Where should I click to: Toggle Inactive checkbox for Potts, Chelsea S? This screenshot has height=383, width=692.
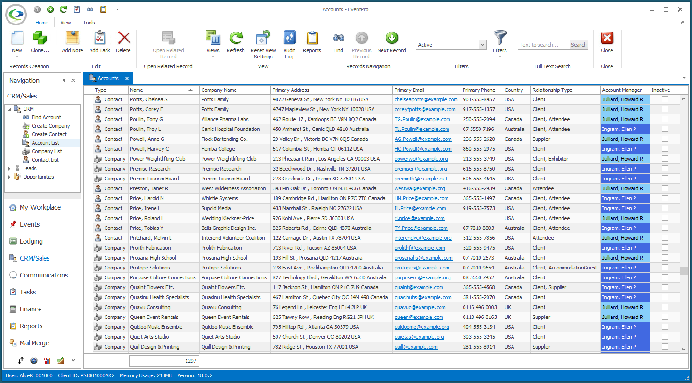[665, 99]
